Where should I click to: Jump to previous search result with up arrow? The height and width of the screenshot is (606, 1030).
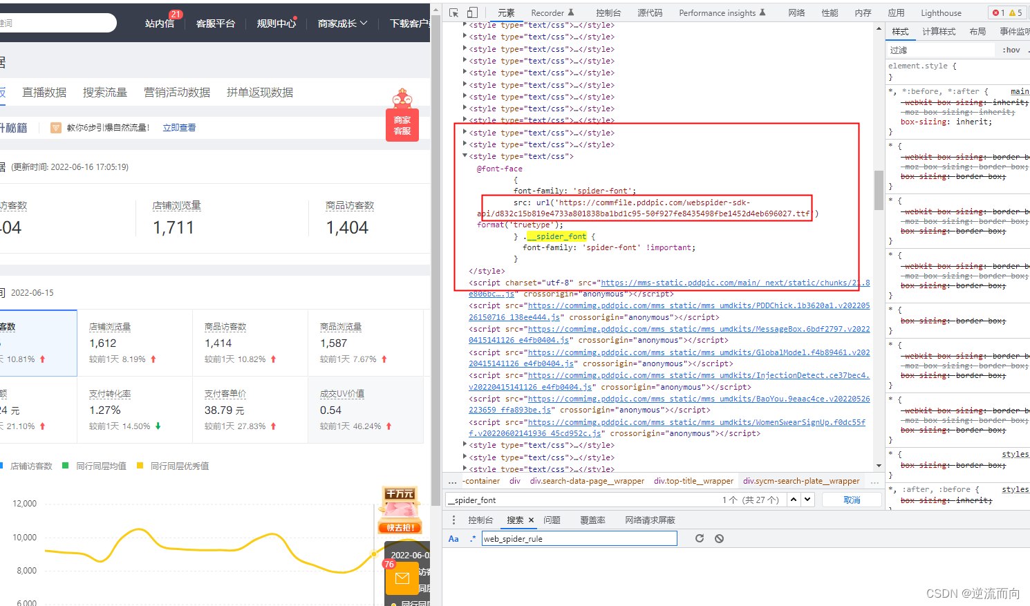[794, 500]
